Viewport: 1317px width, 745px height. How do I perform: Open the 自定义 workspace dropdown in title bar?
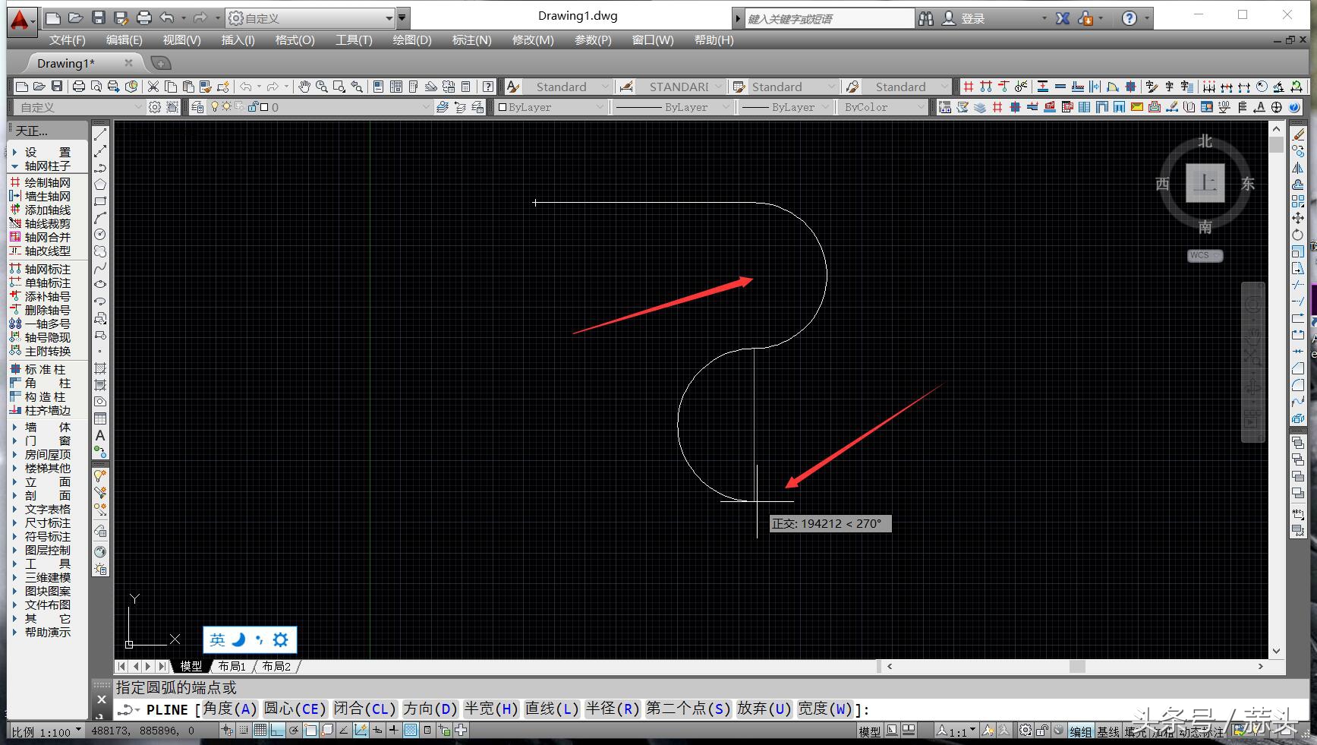click(x=311, y=17)
